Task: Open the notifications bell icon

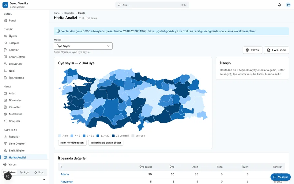Action: pos(280,5)
